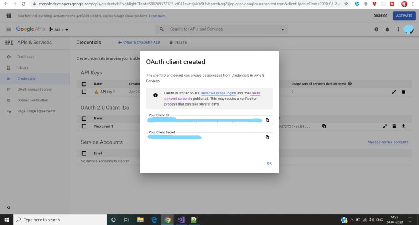The width and height of the screenshot is (419, 225).
Task: Open the console more options menu
Action: click(x=398, y=29)
